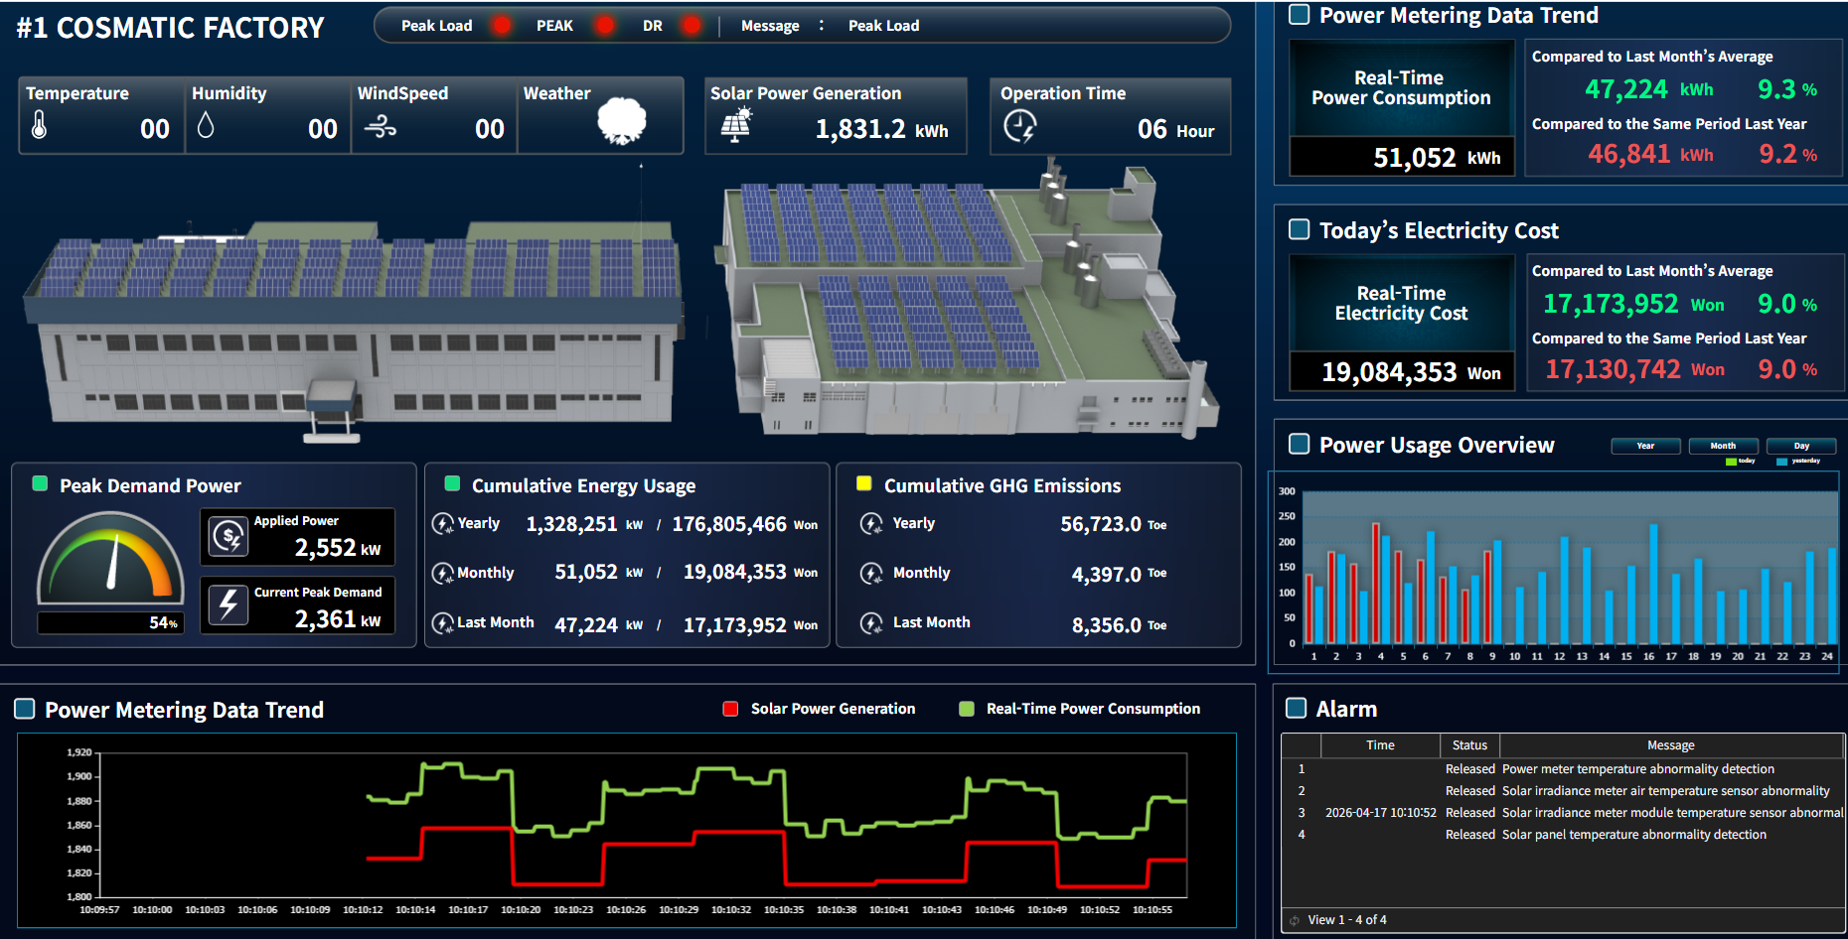The image size is (1848, 939).
Task: Toggle the Today's Electricity Cost checkbox
Action: (1299, 229)
